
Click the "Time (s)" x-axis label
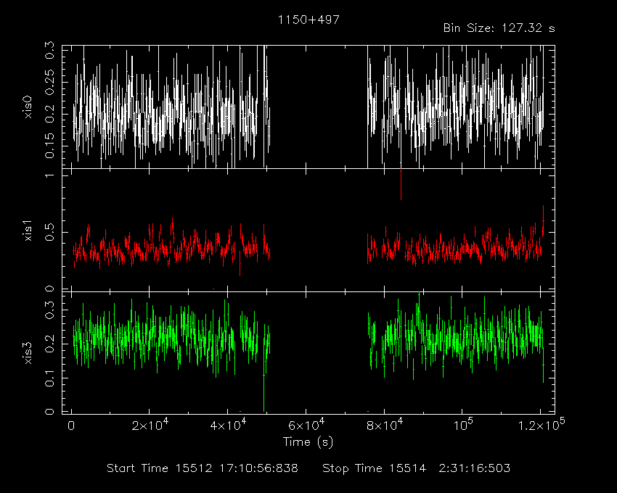tap(308, 442)
